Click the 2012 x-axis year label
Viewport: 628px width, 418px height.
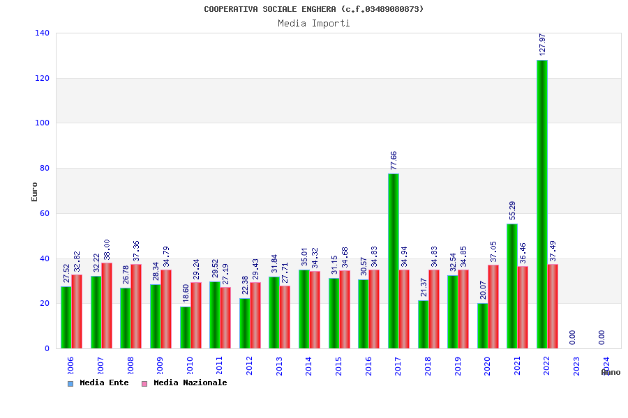point(249,366)
